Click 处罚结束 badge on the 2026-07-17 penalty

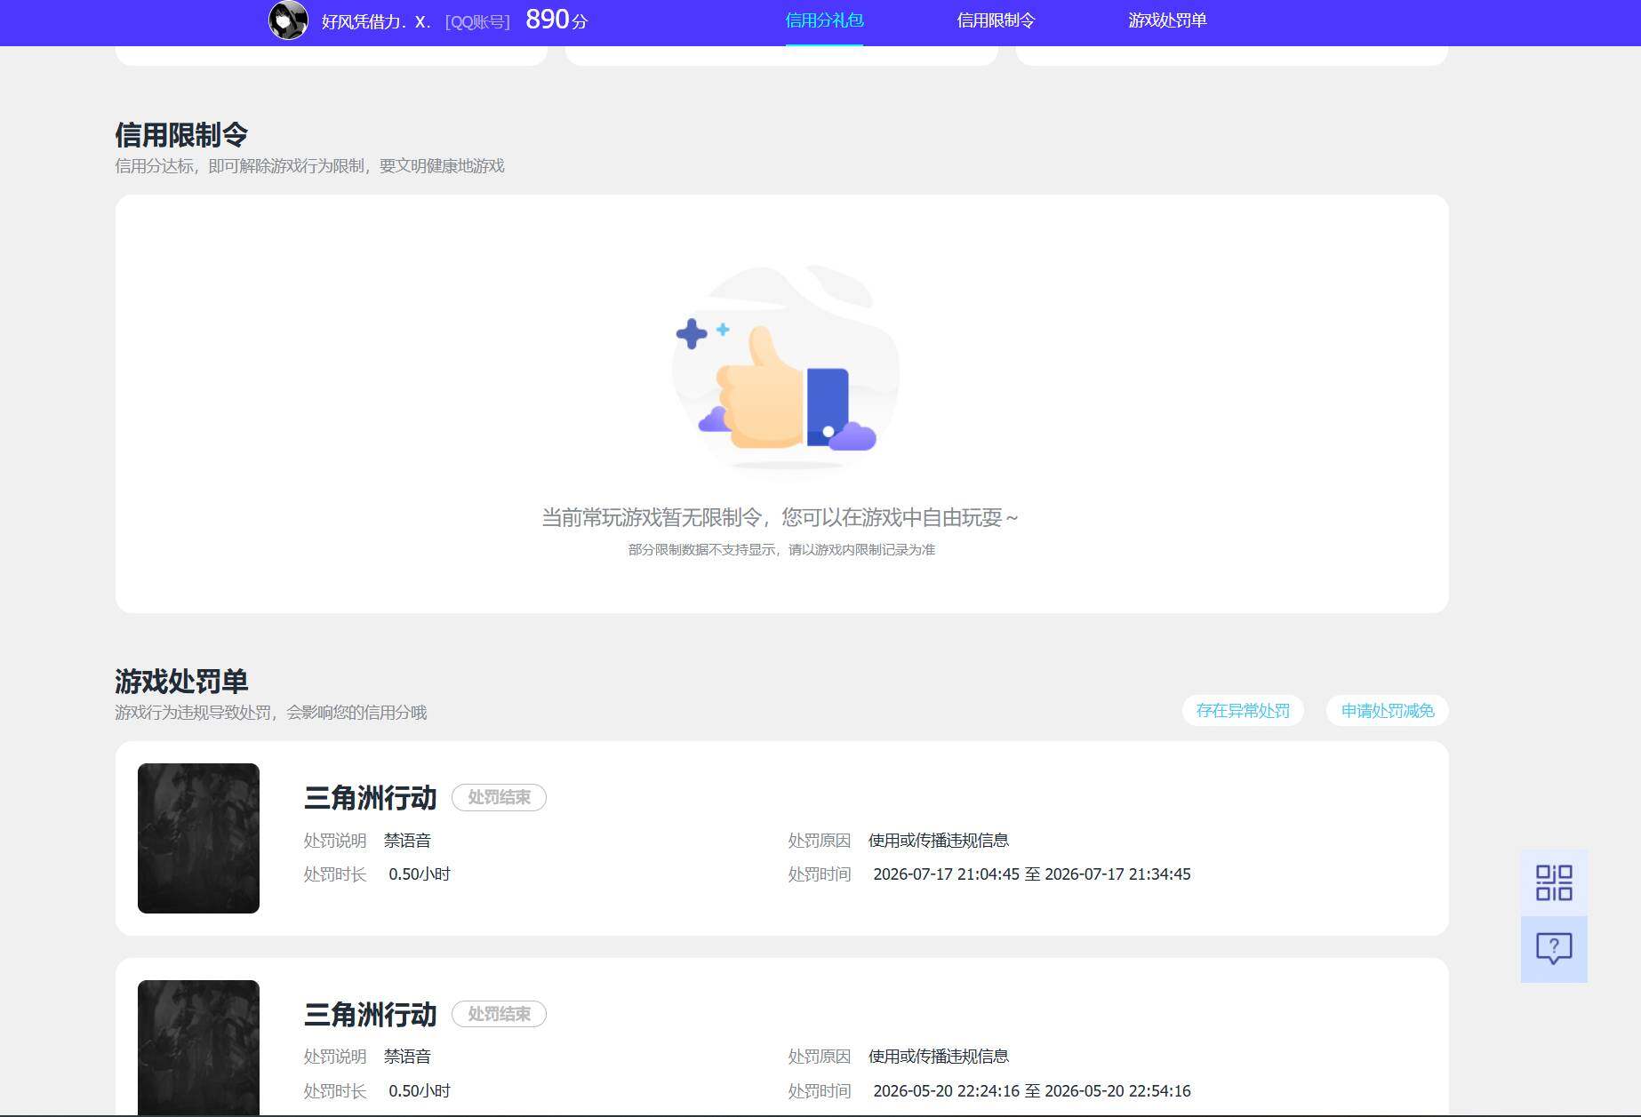pos(499,797)
